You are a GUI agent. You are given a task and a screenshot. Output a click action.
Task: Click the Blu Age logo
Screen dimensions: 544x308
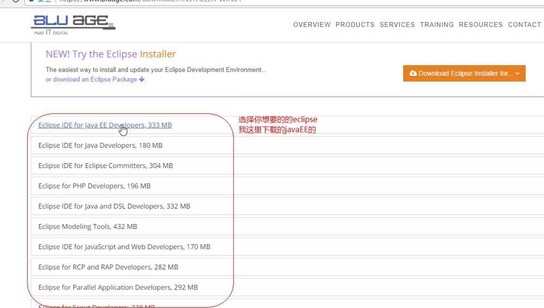pos(73,25)
